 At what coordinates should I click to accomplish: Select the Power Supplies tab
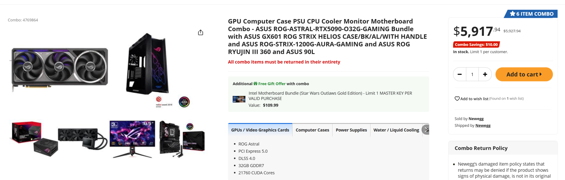coord(351,130)
